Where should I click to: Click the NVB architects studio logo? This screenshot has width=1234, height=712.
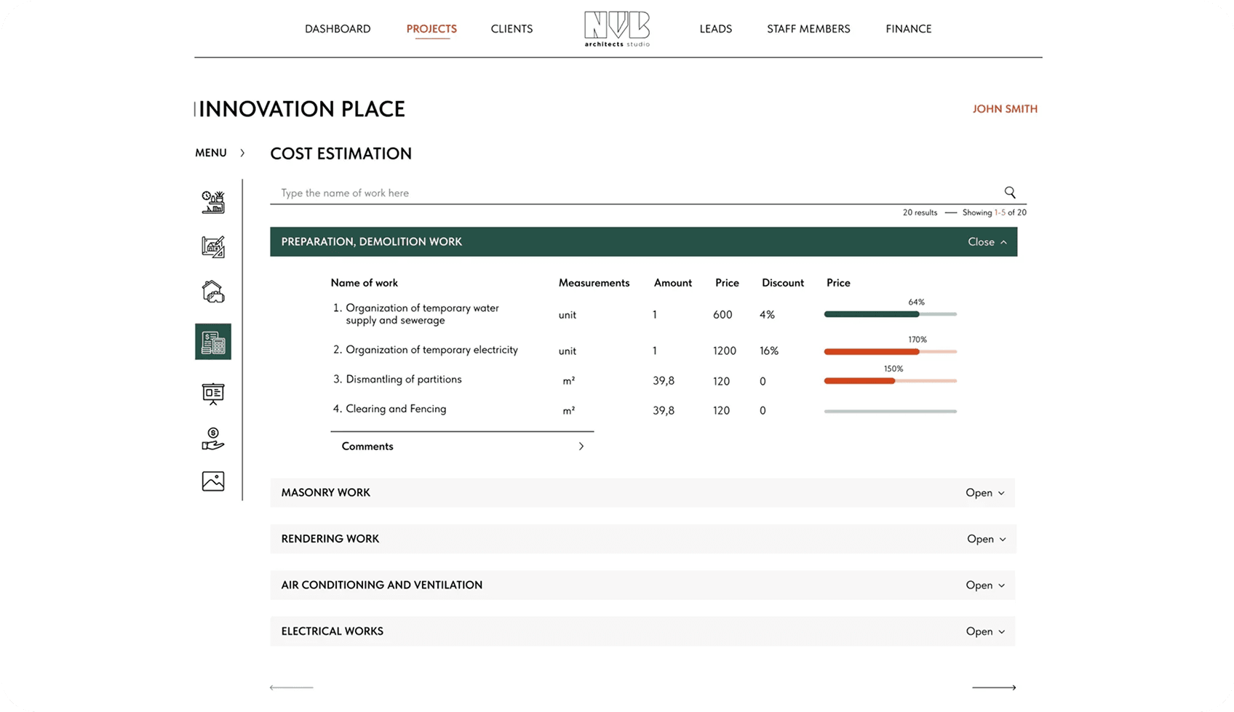(616, 29)
